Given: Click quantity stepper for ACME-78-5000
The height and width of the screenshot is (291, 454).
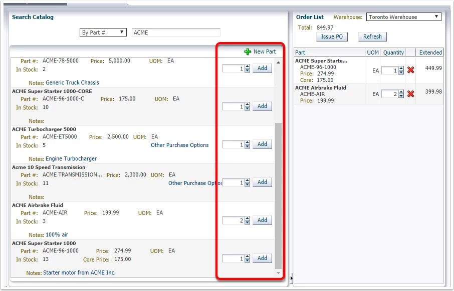Looking at the screenshot, I should [x=247, y=68].
